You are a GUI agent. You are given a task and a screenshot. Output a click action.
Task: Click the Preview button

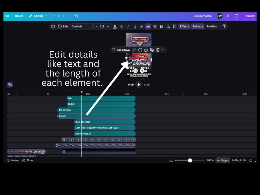pyautogui.click(x=250, y=16)
